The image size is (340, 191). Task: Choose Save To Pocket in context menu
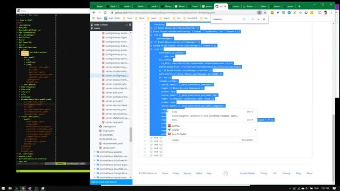click(x=179, y=134)
